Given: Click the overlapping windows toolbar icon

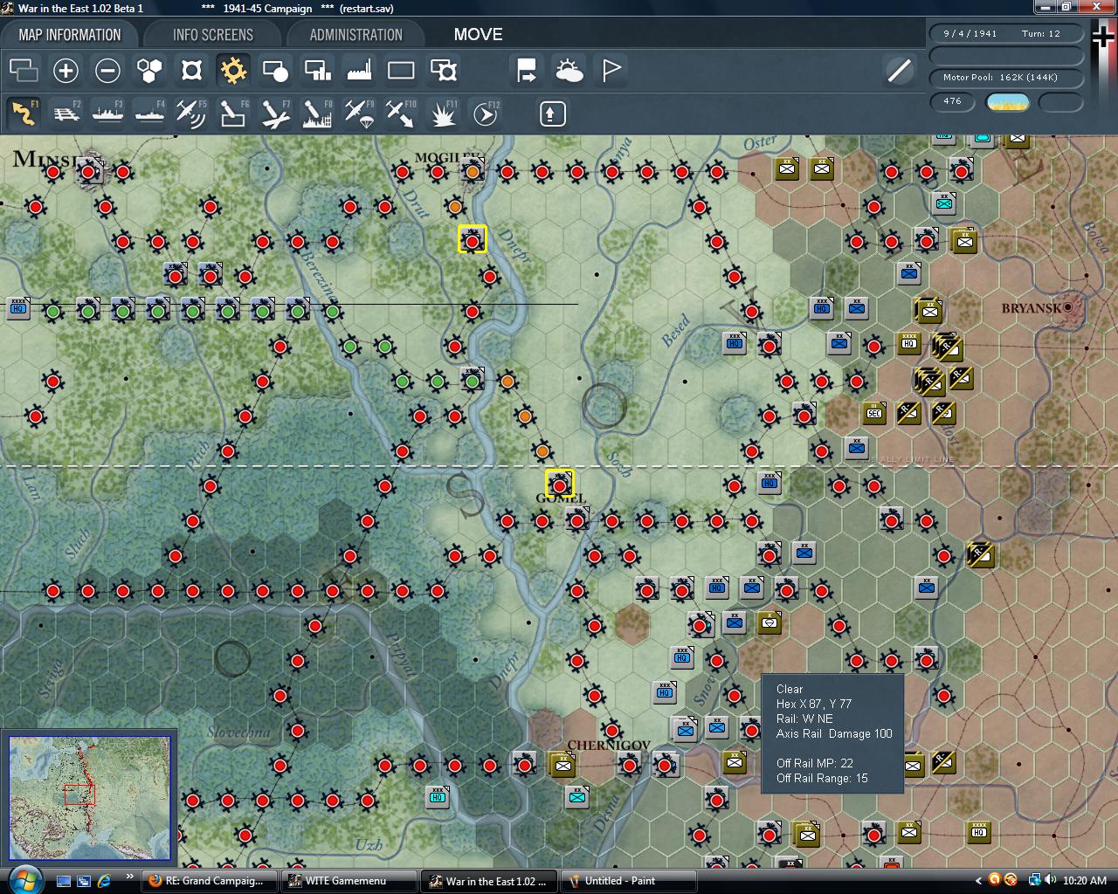Looking at the screenshot, I should (24, 70).
